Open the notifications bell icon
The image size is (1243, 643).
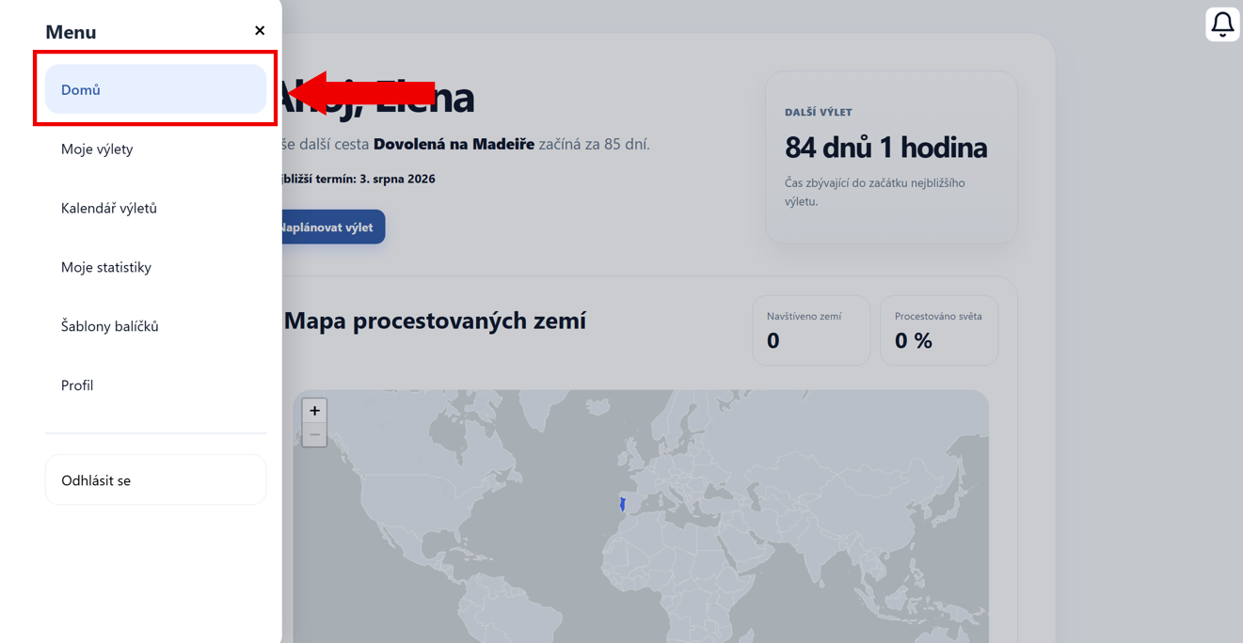click(1222, 24)
